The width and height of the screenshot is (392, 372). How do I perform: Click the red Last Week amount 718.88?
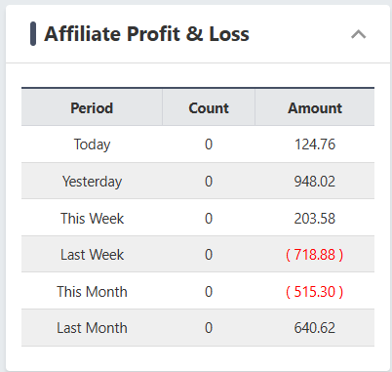315,255
